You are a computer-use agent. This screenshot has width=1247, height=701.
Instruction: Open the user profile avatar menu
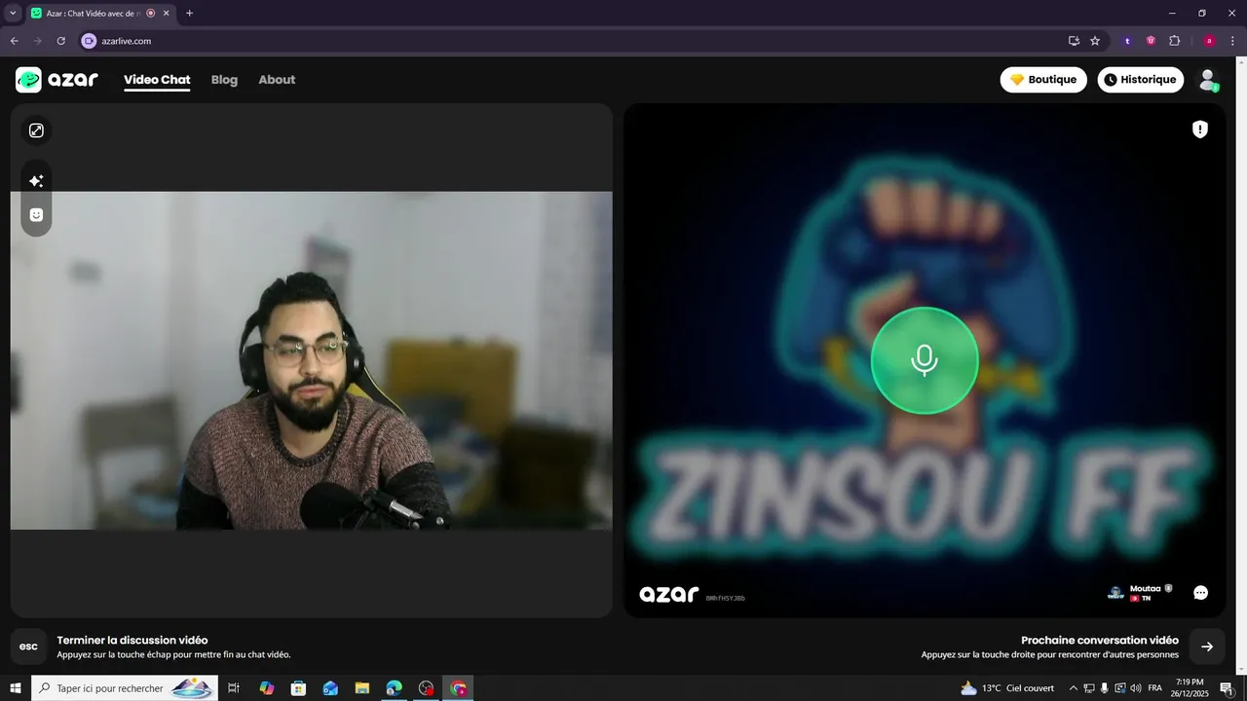point(1208,80)
